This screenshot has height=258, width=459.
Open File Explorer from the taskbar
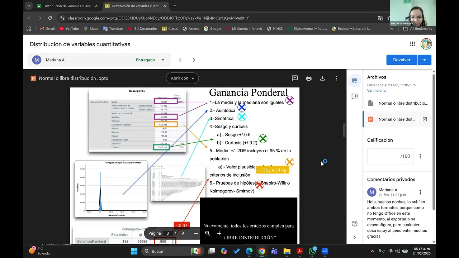tap(287, 251)
